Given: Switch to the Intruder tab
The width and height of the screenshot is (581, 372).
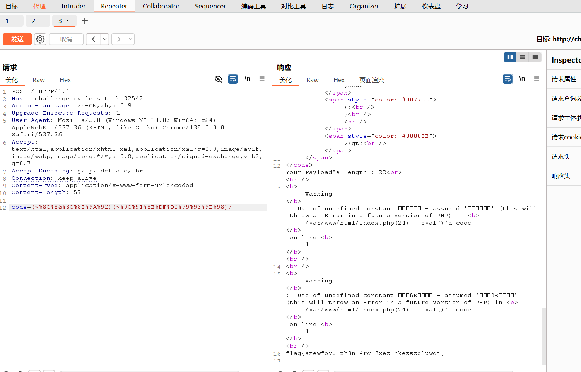Looking at the screenshot, I should [x=73, y=6].
